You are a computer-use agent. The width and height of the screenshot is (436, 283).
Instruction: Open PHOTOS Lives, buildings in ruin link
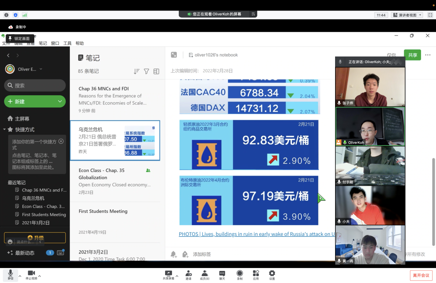(257, 234)
